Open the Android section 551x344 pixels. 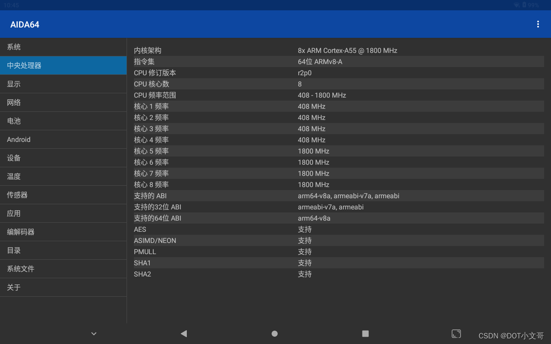click(x=63, y=139)
